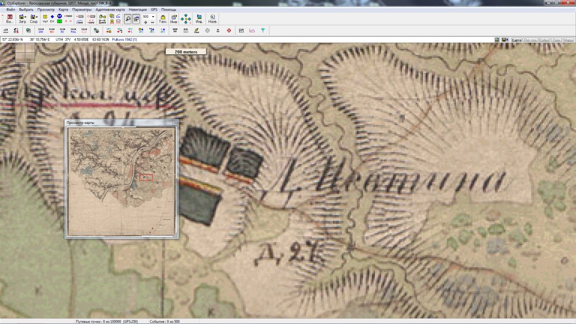
Task: Expand the Сохр. save dropdown arrow
Action: (x=37, y=17)
